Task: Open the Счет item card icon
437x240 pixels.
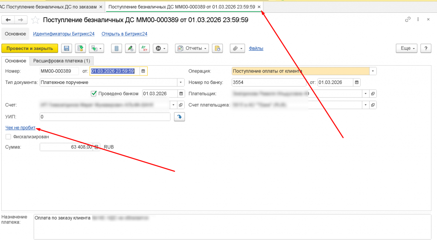Action: [181, 105]
